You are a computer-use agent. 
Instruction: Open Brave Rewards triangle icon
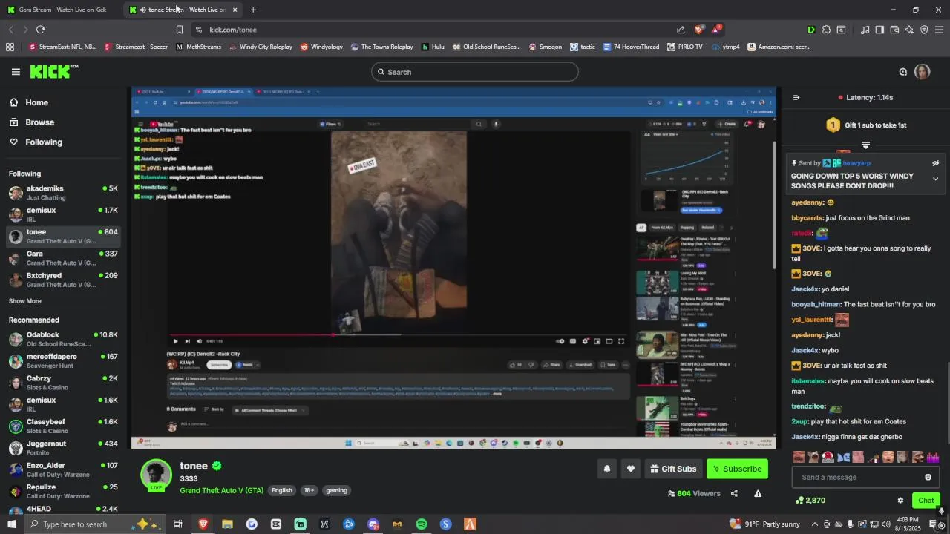click(x=716, y=30)
